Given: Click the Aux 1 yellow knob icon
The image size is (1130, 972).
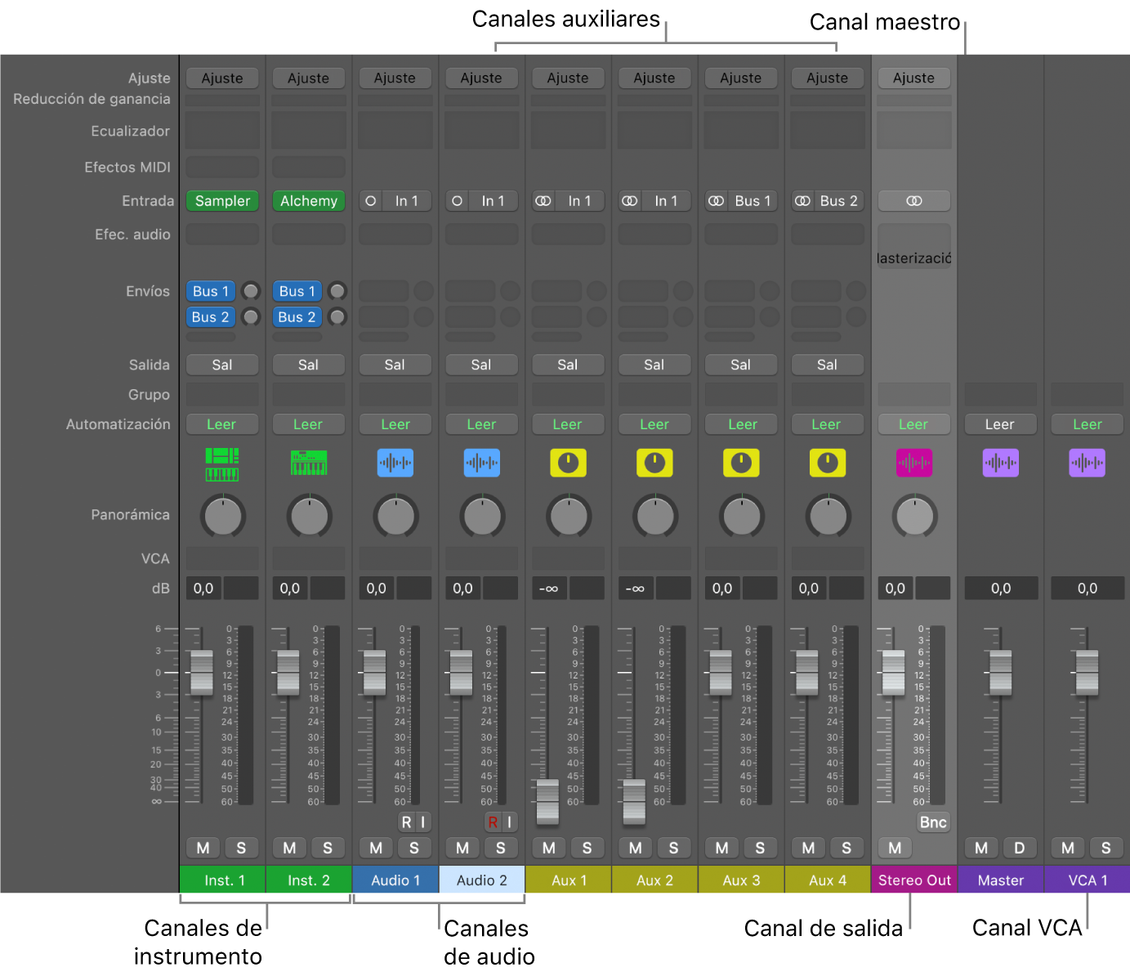Looking at the screenshot, I should pyautogui.click(x=569, y=463).
